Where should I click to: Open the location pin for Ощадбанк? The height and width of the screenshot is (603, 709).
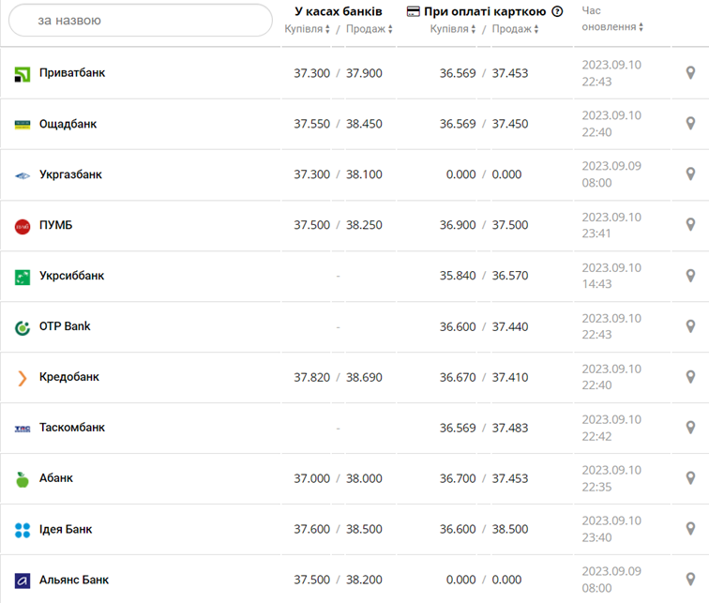pos(690,124)
